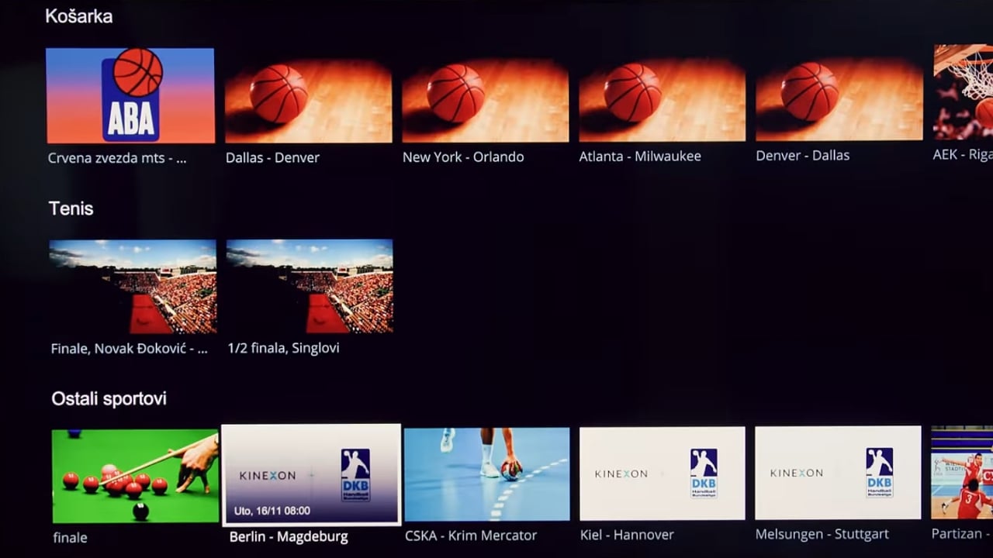The height and width of the screenshot is (558, 993).
Task: Click the 'Dallas - Denver' title text
Action: [x=272, y=157]
